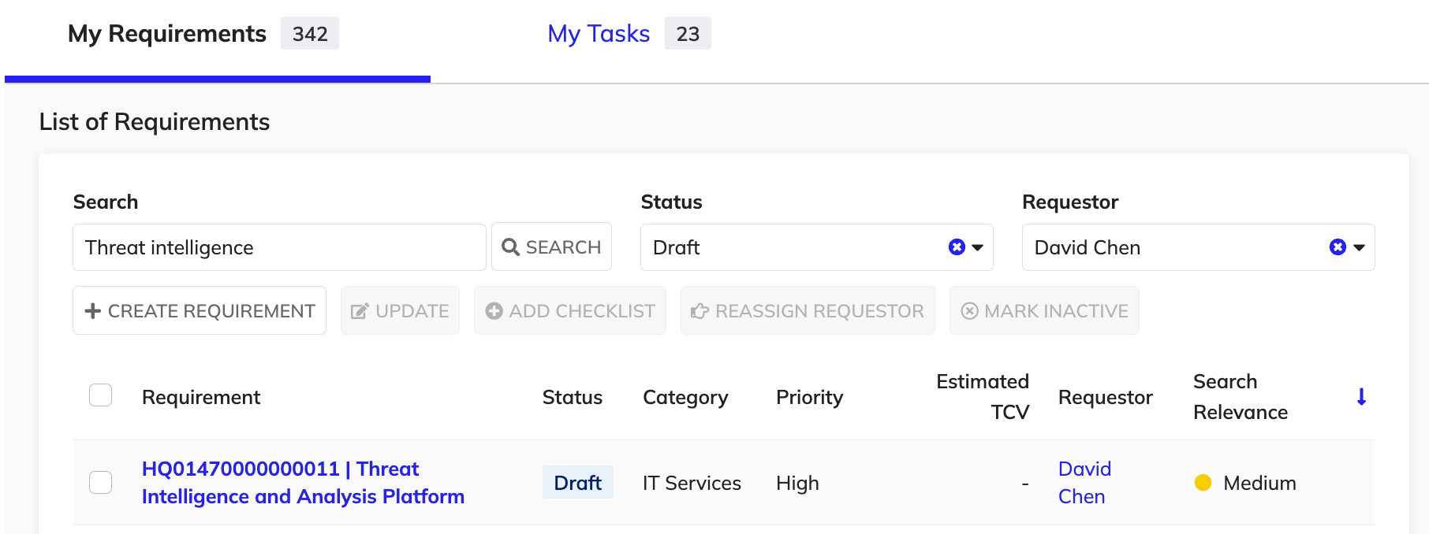Switch to the My Requirements tab
This screenshot has height=534, width=1429.
[167, 34]
